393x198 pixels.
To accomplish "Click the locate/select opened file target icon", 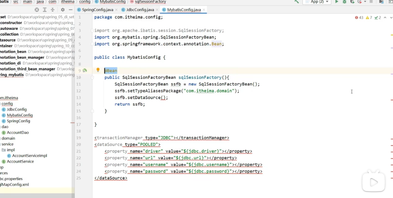I will pyautogui.click(x=37, y=10).
